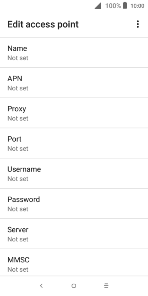148x296 pixels.
Task: Tap "Not set" under Proxy
Action: (x=18, y=118)
